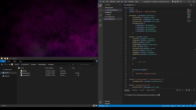Open the Run and Debug view in VS Code
Screen dimensions: 196x110
100,20
